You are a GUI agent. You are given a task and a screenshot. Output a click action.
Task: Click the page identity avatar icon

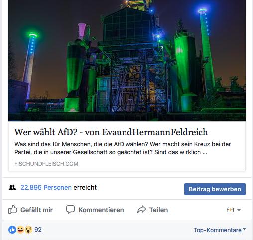[231, 210]
